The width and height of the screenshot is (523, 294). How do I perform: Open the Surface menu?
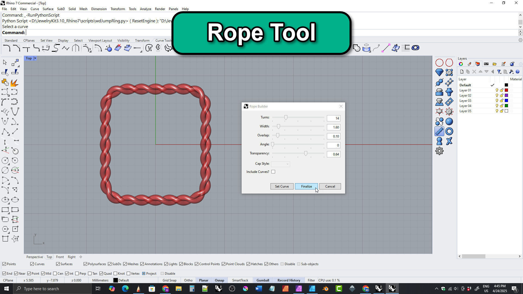48,9
